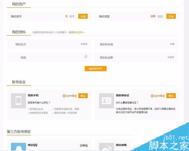Click 绑定 button next to 我的手机
189x151 pixels.
[83, 96]
